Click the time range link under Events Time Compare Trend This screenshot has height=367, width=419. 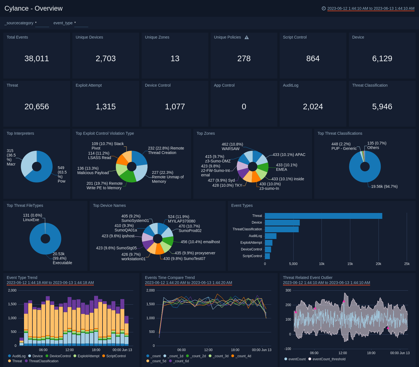(x=188, y=283)
